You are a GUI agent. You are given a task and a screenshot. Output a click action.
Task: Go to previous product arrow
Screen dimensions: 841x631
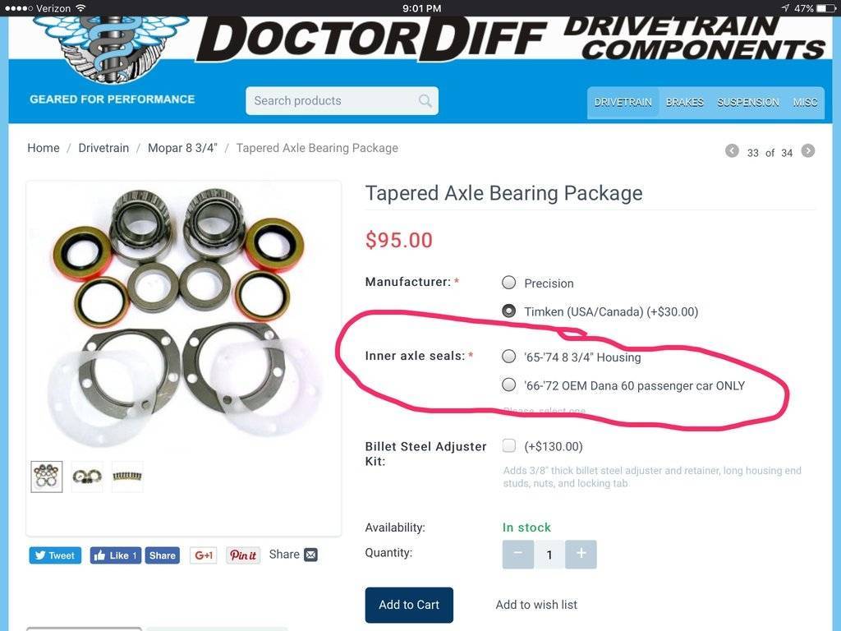[732, 151]
